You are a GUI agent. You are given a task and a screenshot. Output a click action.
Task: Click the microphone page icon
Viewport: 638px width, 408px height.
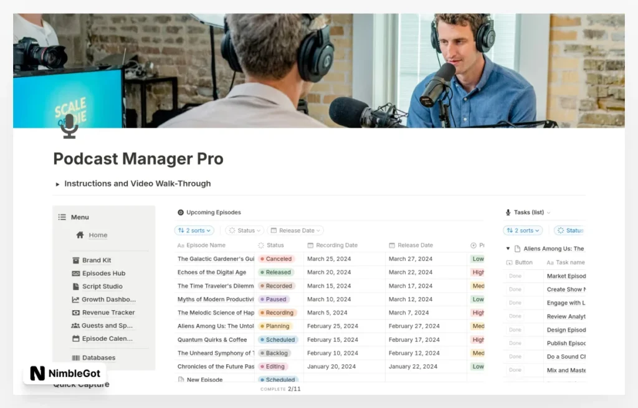point(69,126)
